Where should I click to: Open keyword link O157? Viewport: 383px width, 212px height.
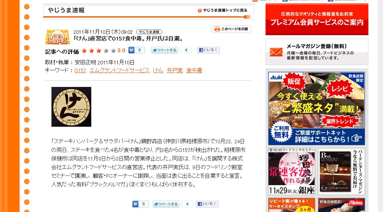pyautogui.click(x=80, y=71)
